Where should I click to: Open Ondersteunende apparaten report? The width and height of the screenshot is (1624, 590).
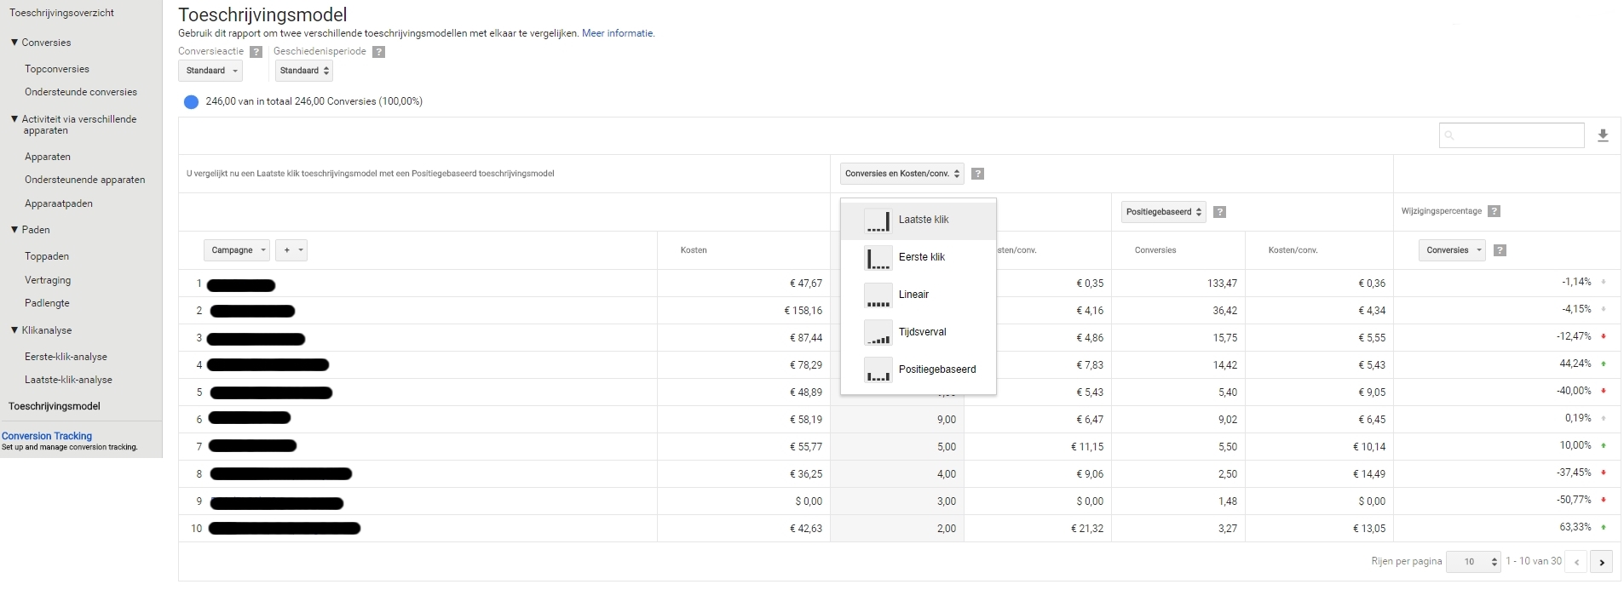click(85, 180)
